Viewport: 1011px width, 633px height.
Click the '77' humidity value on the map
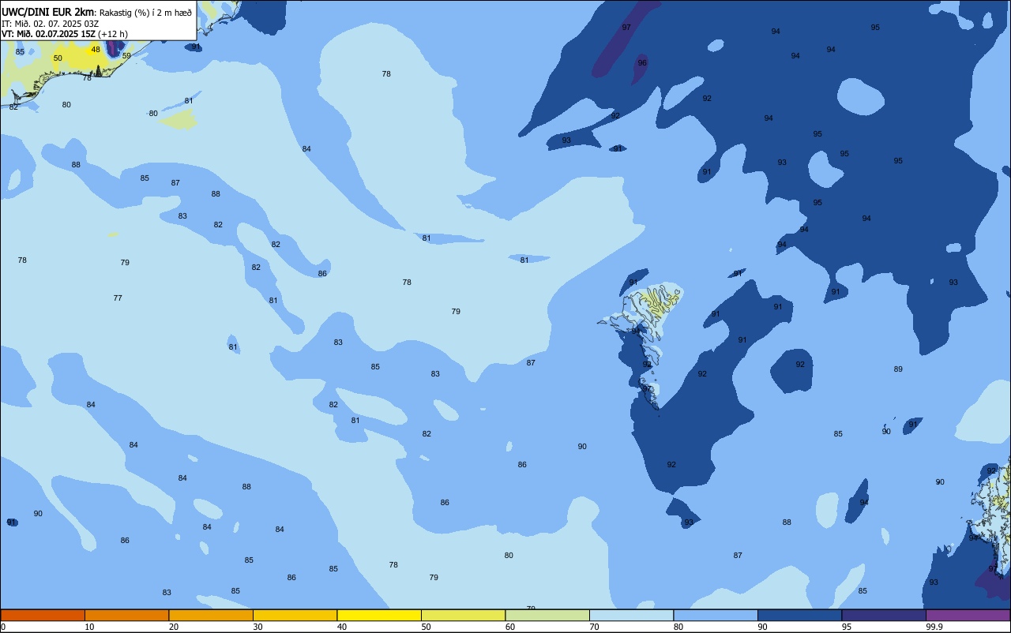point(118,298)
